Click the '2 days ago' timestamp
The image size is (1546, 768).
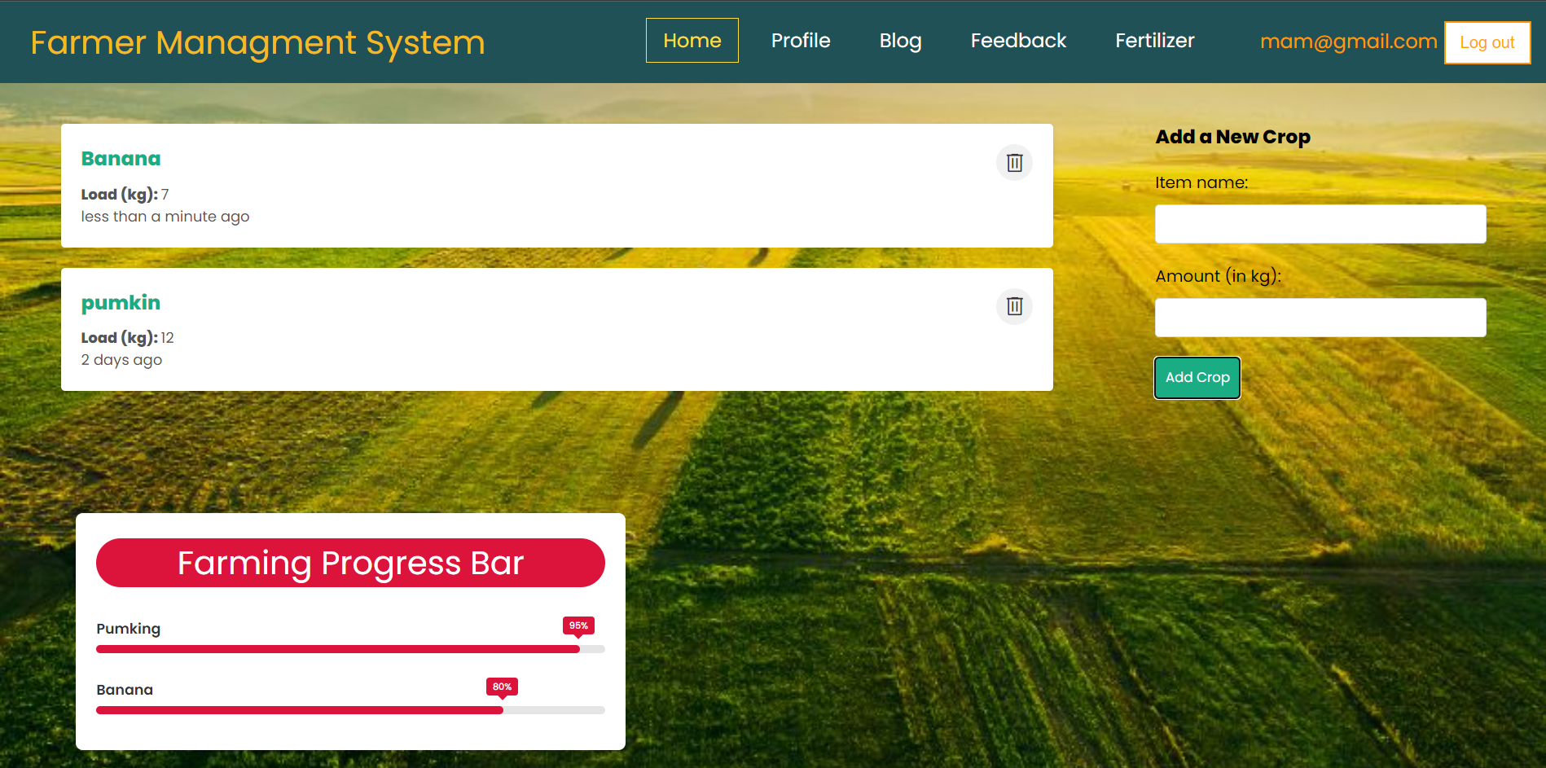coord(121,360)
